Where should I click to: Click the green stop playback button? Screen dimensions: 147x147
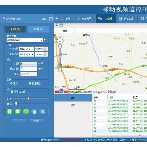(18, 112)
